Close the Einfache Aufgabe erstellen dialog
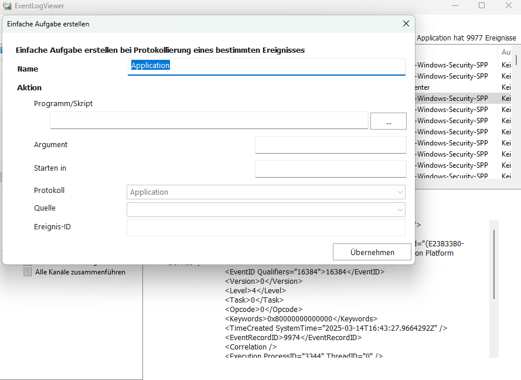 [x=406, y=24]
